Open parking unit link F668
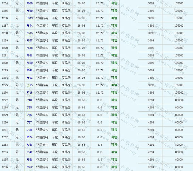The height and width of the screenshot is (171, 193). click(x=29, y=3)
